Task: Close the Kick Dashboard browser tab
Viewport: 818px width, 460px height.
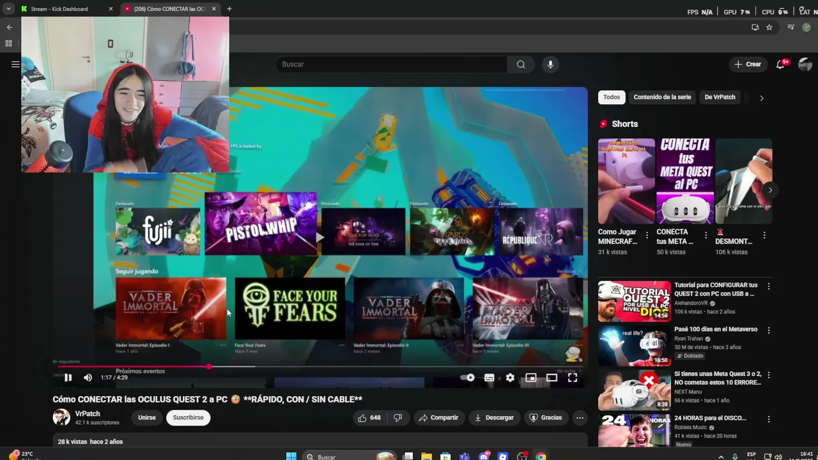Action: click(111, 9)
